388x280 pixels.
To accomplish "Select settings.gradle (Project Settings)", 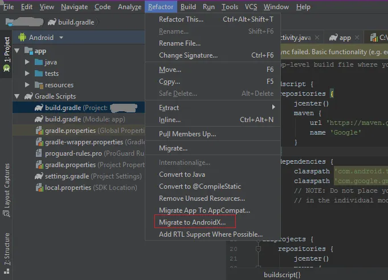I will 79,176.
